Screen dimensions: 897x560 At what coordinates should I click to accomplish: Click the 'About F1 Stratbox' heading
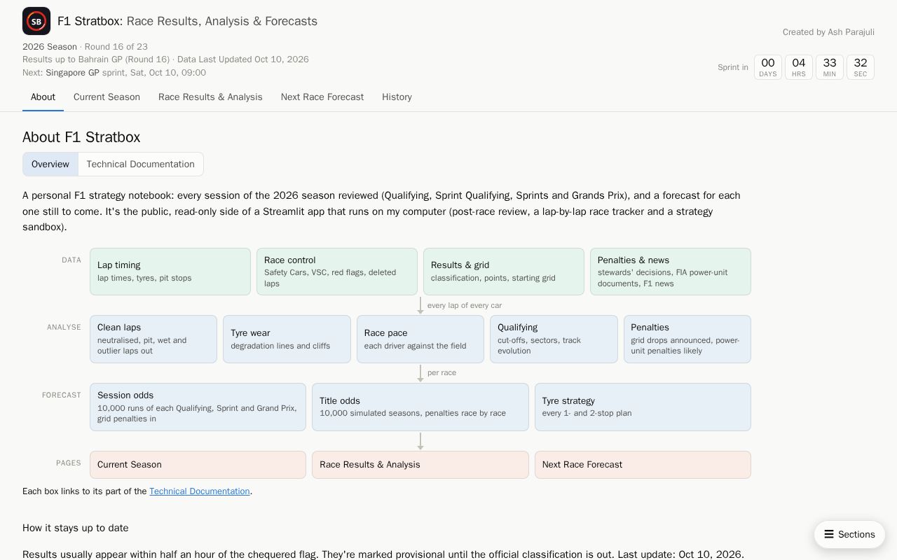click(x=81, y=137)
